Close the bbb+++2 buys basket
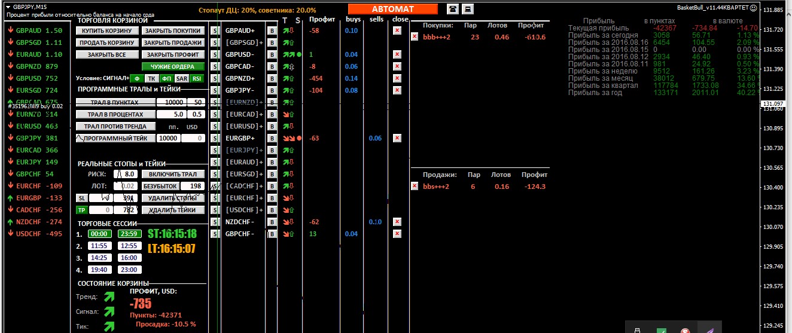 [415, 37]
